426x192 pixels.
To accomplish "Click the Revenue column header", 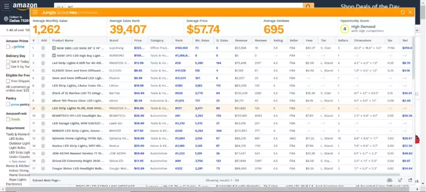I will click(241, 40).
